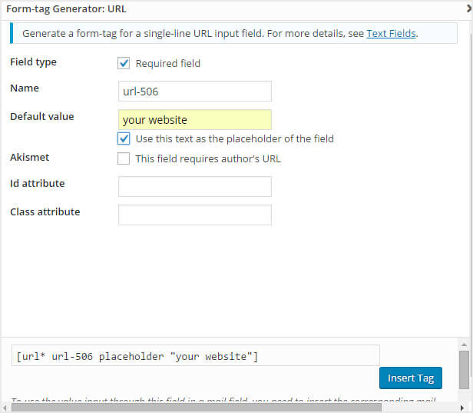Toggle the placeholder text checkbox
This screenshot has height=413, width=473.
click(124, 139)
